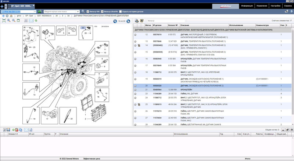Focus the label or search input field
Screen dimensions: 294x161
tap(60, 11)
